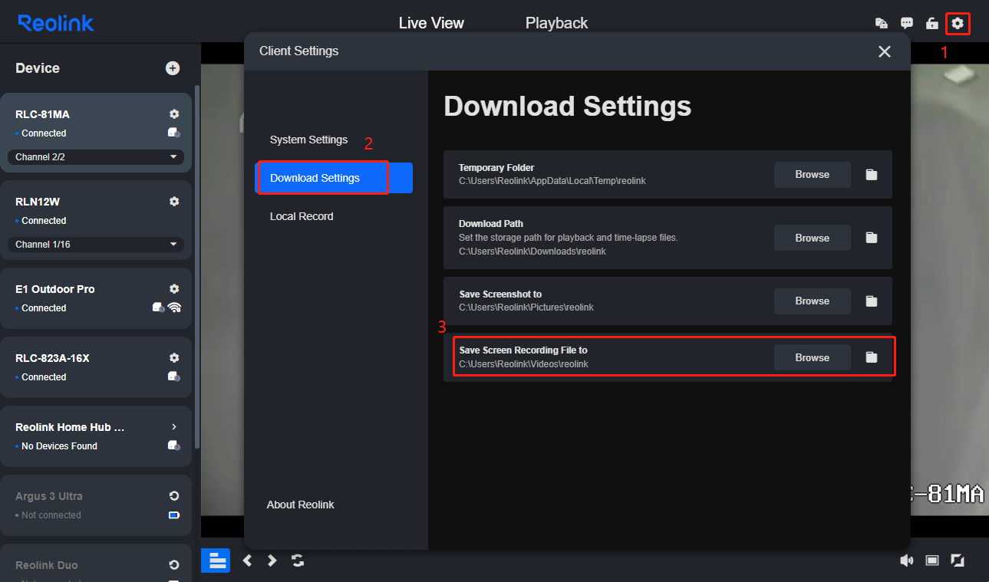Image resolution: width=989 pixels, height=582 pixels.
Task: Expand the Channel 2/2 dropdown
Action: click(96, 157)
